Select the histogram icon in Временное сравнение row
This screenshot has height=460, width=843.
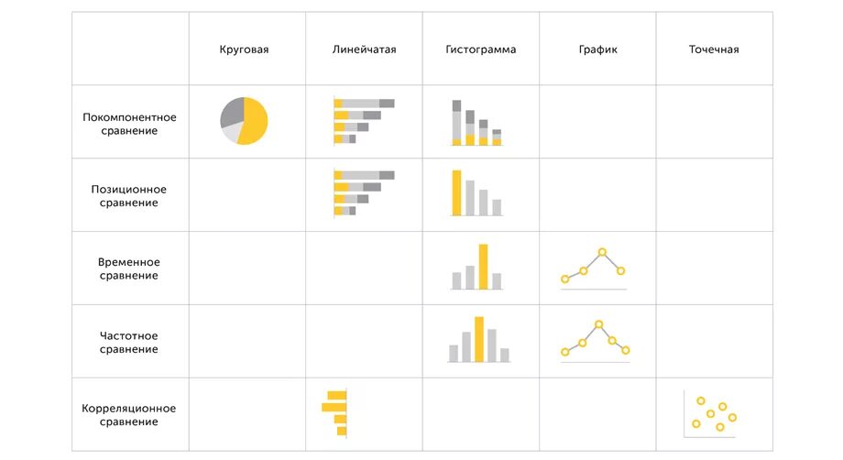(476, 267)
